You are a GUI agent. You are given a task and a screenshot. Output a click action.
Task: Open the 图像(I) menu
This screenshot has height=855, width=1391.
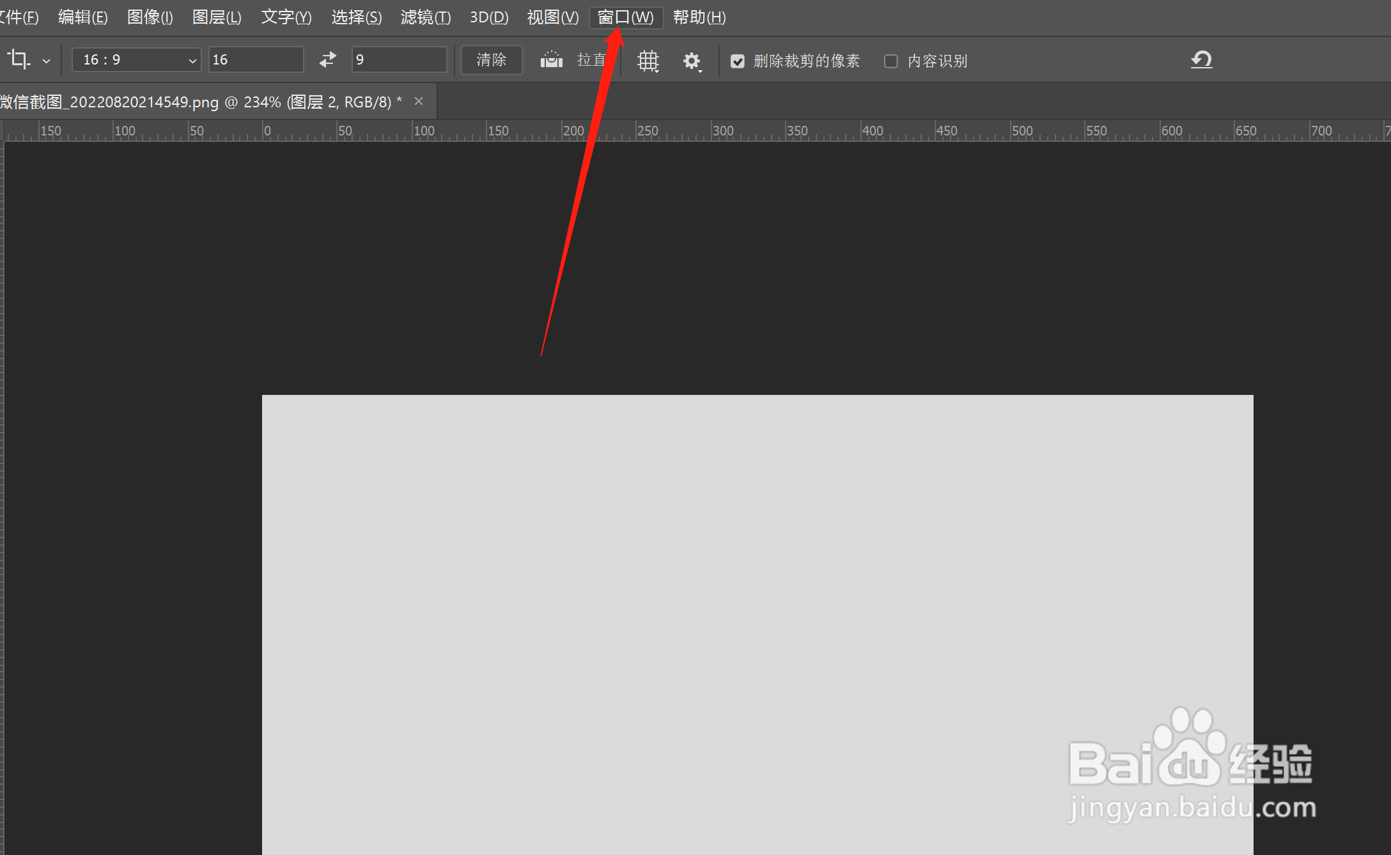pos(150,17)
